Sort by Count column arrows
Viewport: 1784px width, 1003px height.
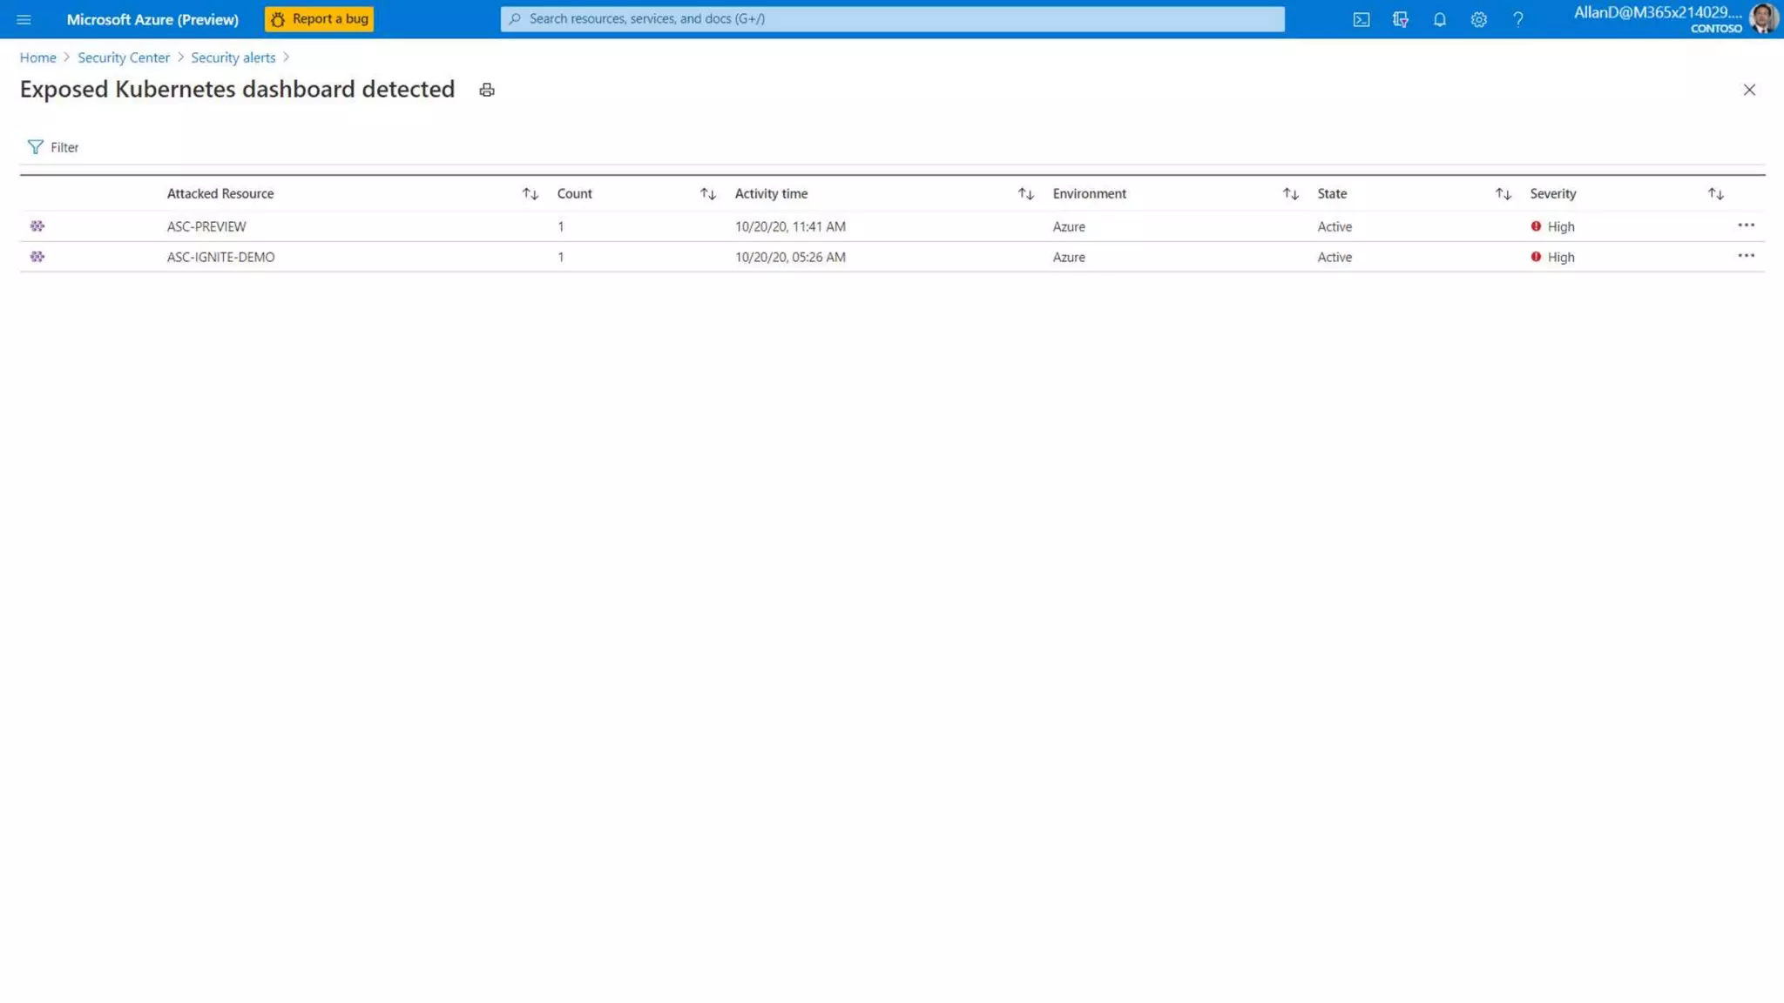[707, 193]
